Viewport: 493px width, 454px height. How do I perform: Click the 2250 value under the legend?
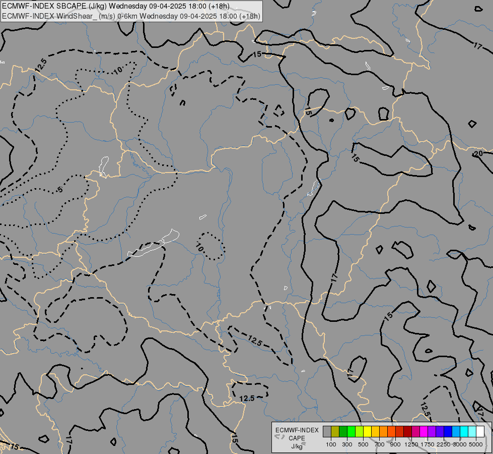pyautogui.click(x=443, y=444)
